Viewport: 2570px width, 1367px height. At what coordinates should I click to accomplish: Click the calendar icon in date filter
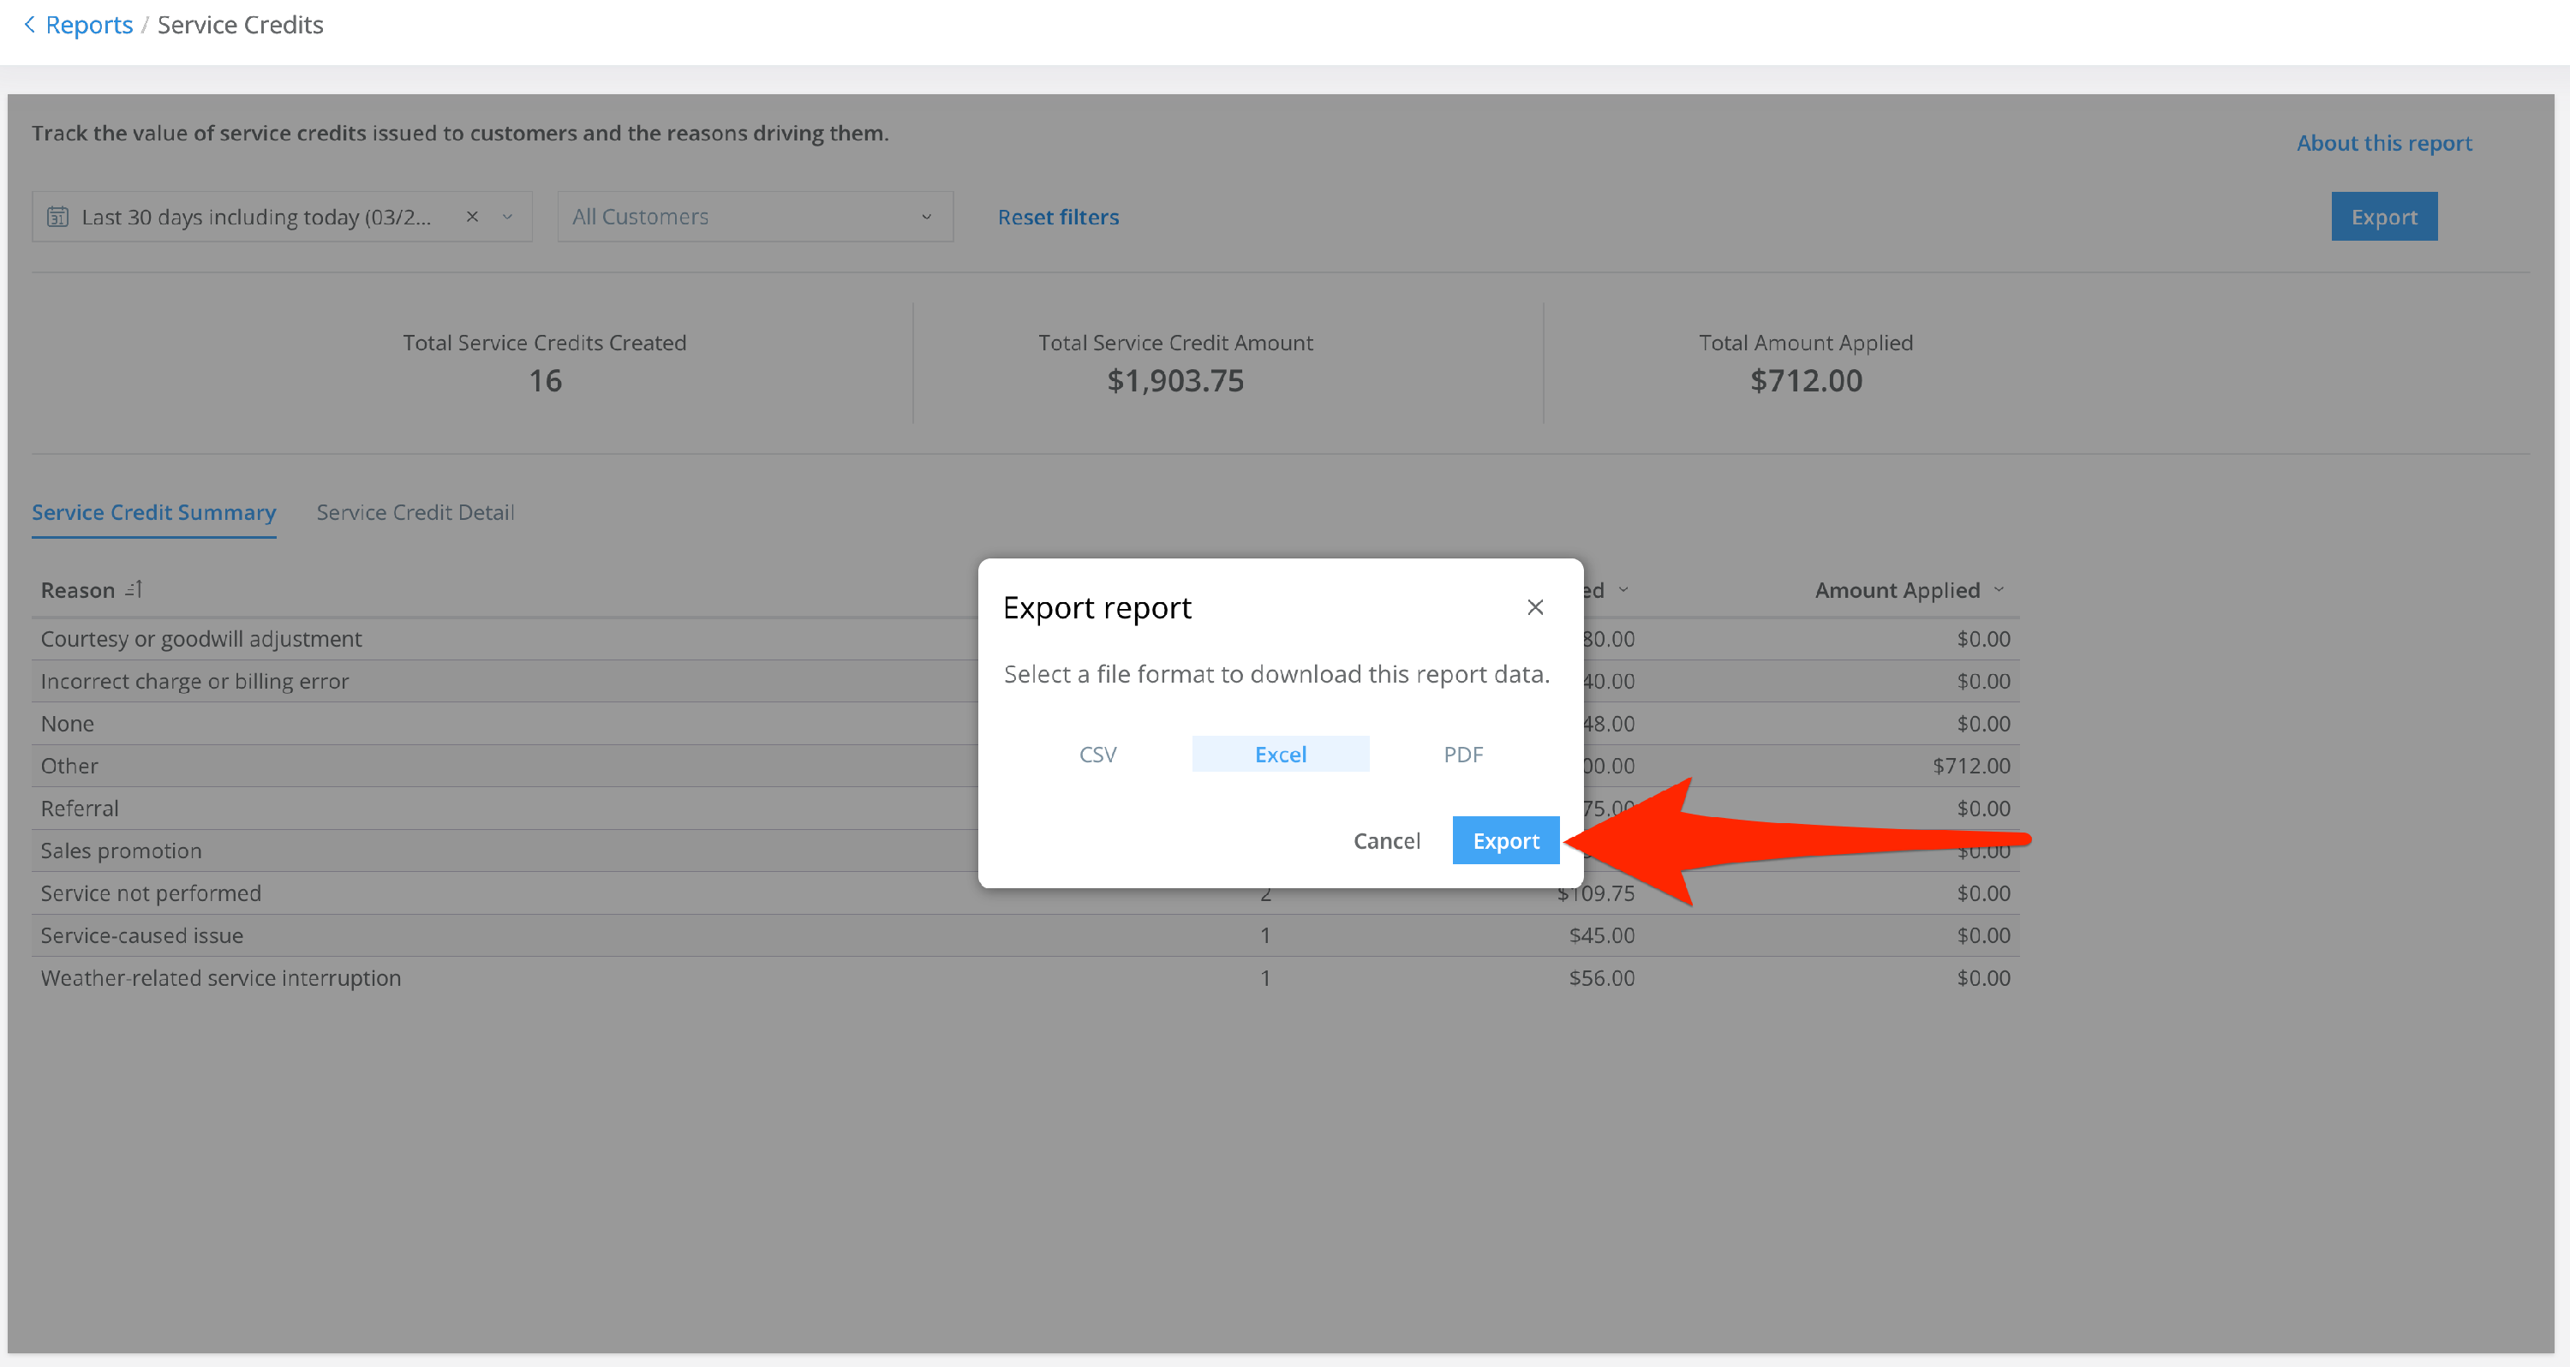pyautogui.click(x=58, y=217)
